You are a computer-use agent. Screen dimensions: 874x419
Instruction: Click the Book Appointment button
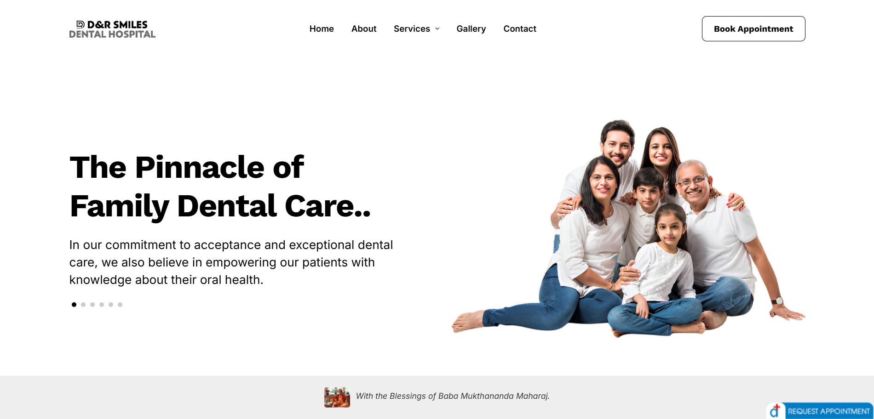click(753, 28)
